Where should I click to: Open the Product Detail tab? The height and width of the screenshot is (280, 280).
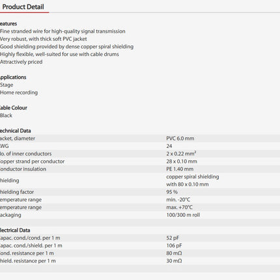(x=23, y=7)
